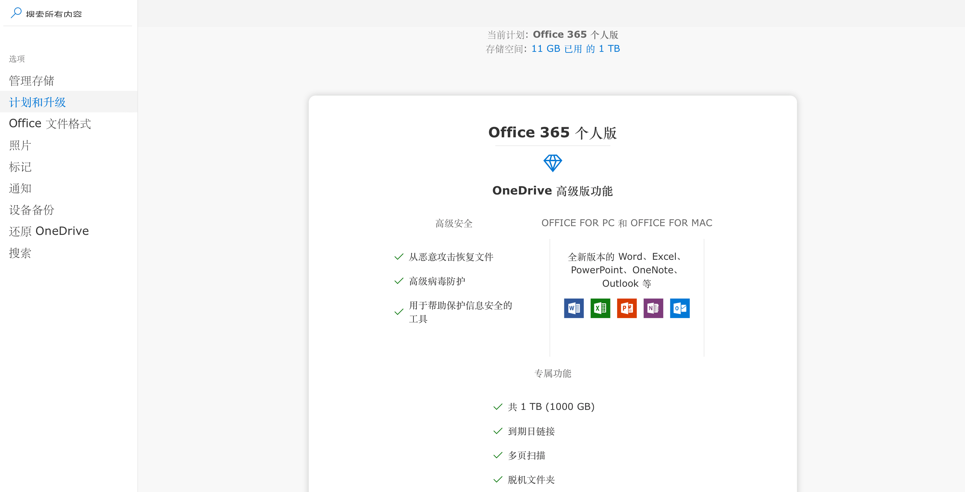Open 搜索 settings in sidebar

69,253
